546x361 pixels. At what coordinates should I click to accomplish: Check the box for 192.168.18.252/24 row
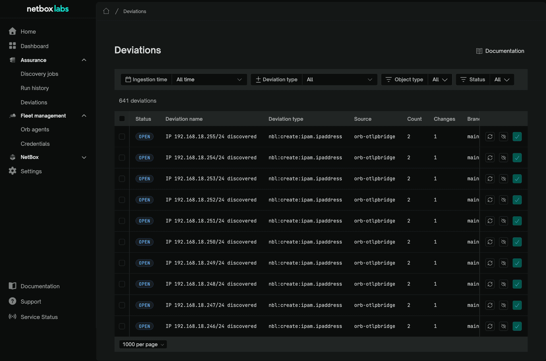tap(122, 200)
